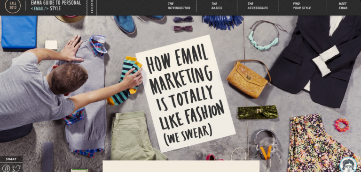361x172 pixels.
Task: Click the Emma cartoon avatar icon
Action: (348, 165)
